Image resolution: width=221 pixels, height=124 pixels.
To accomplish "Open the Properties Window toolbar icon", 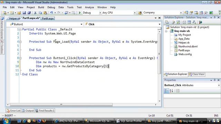I will pos(191,13).
